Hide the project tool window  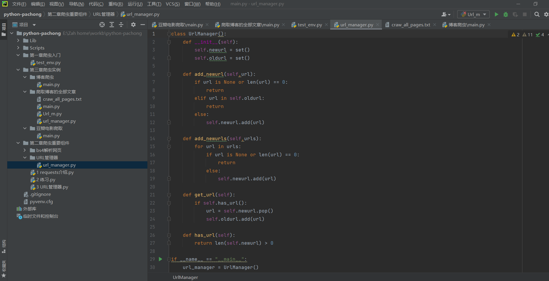click(x=143, y=25)
